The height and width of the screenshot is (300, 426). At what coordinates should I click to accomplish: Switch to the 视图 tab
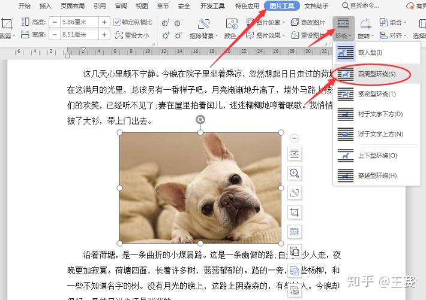point(142,6)
